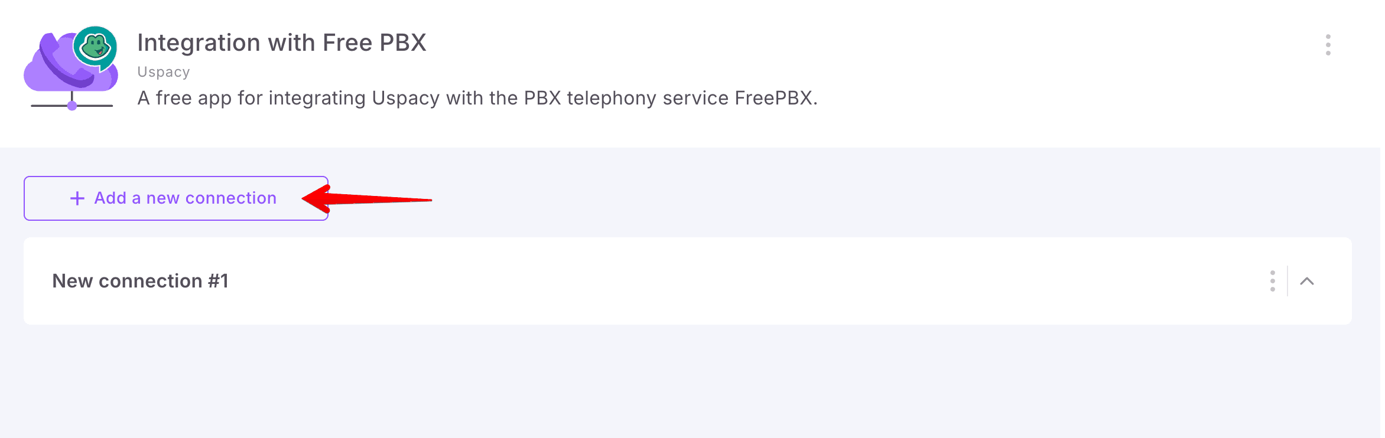Click the Uspacy developer name
The width and height of the screenshot is (1385, 438).
pos(164,72)
